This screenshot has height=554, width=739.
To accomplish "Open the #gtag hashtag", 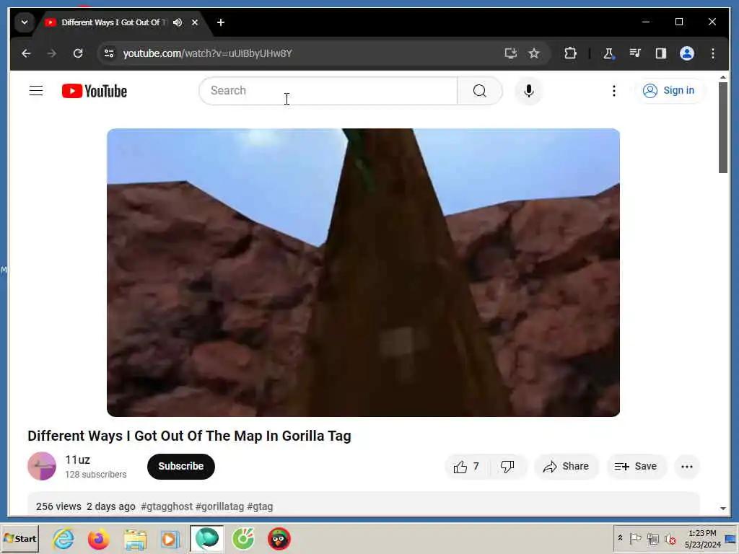I will 260,506.
